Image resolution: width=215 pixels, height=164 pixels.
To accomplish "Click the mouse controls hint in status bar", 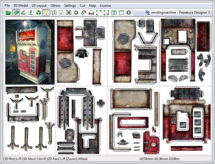I will coord(45,159).
